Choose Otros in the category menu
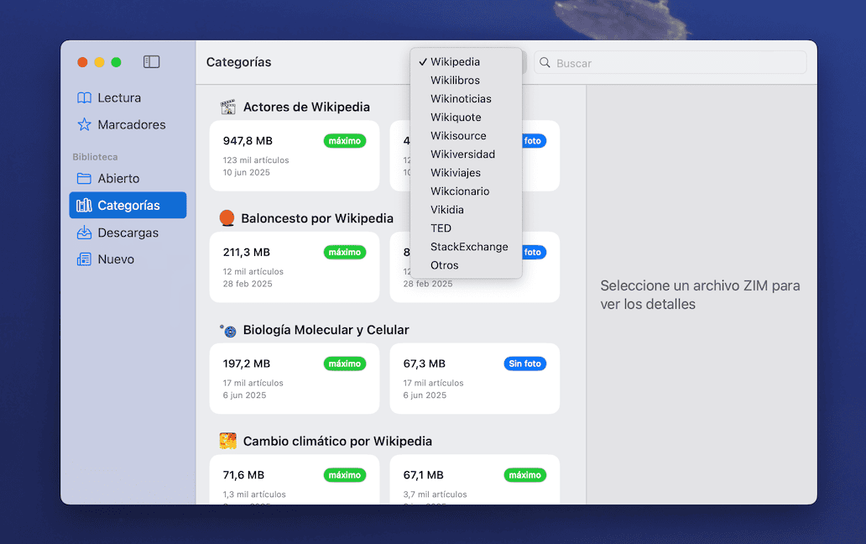This screenshot has width=866, height=544. (x=466, y=265)
